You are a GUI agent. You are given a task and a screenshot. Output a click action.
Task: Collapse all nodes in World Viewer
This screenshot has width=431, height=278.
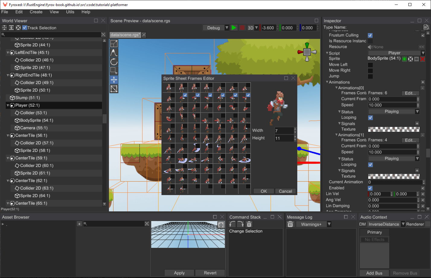coord(4,28)
